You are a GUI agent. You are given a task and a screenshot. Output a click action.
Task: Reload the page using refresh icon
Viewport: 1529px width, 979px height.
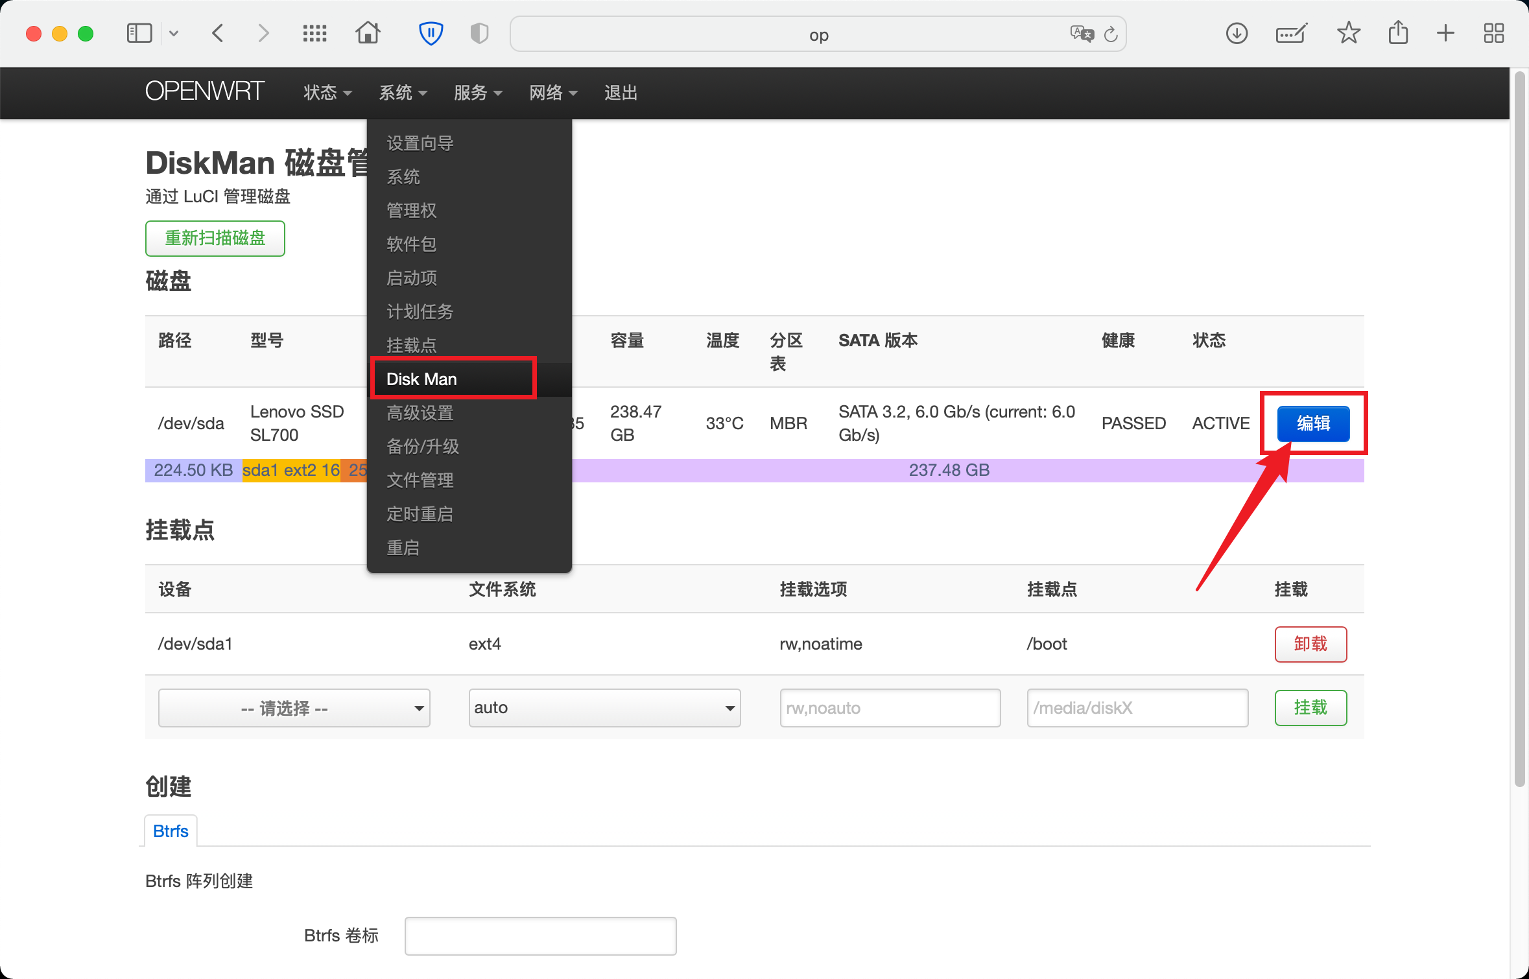pos(1111,34)
